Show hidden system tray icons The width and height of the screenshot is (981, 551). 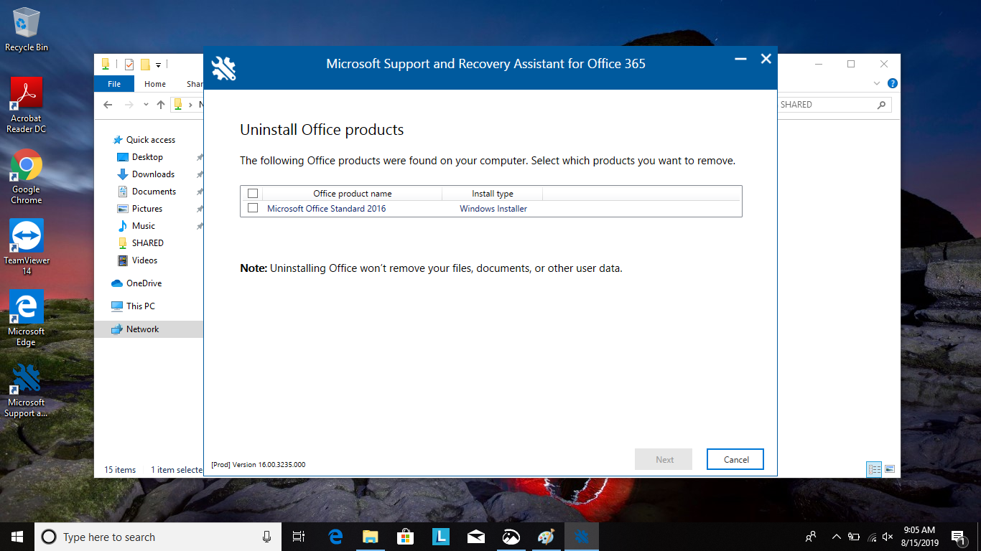[x=836, y=537]
